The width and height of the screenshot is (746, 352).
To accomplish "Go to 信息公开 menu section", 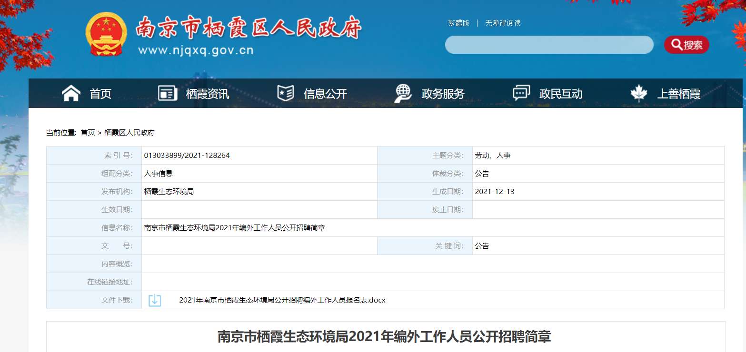I will (x=325, y=94).
